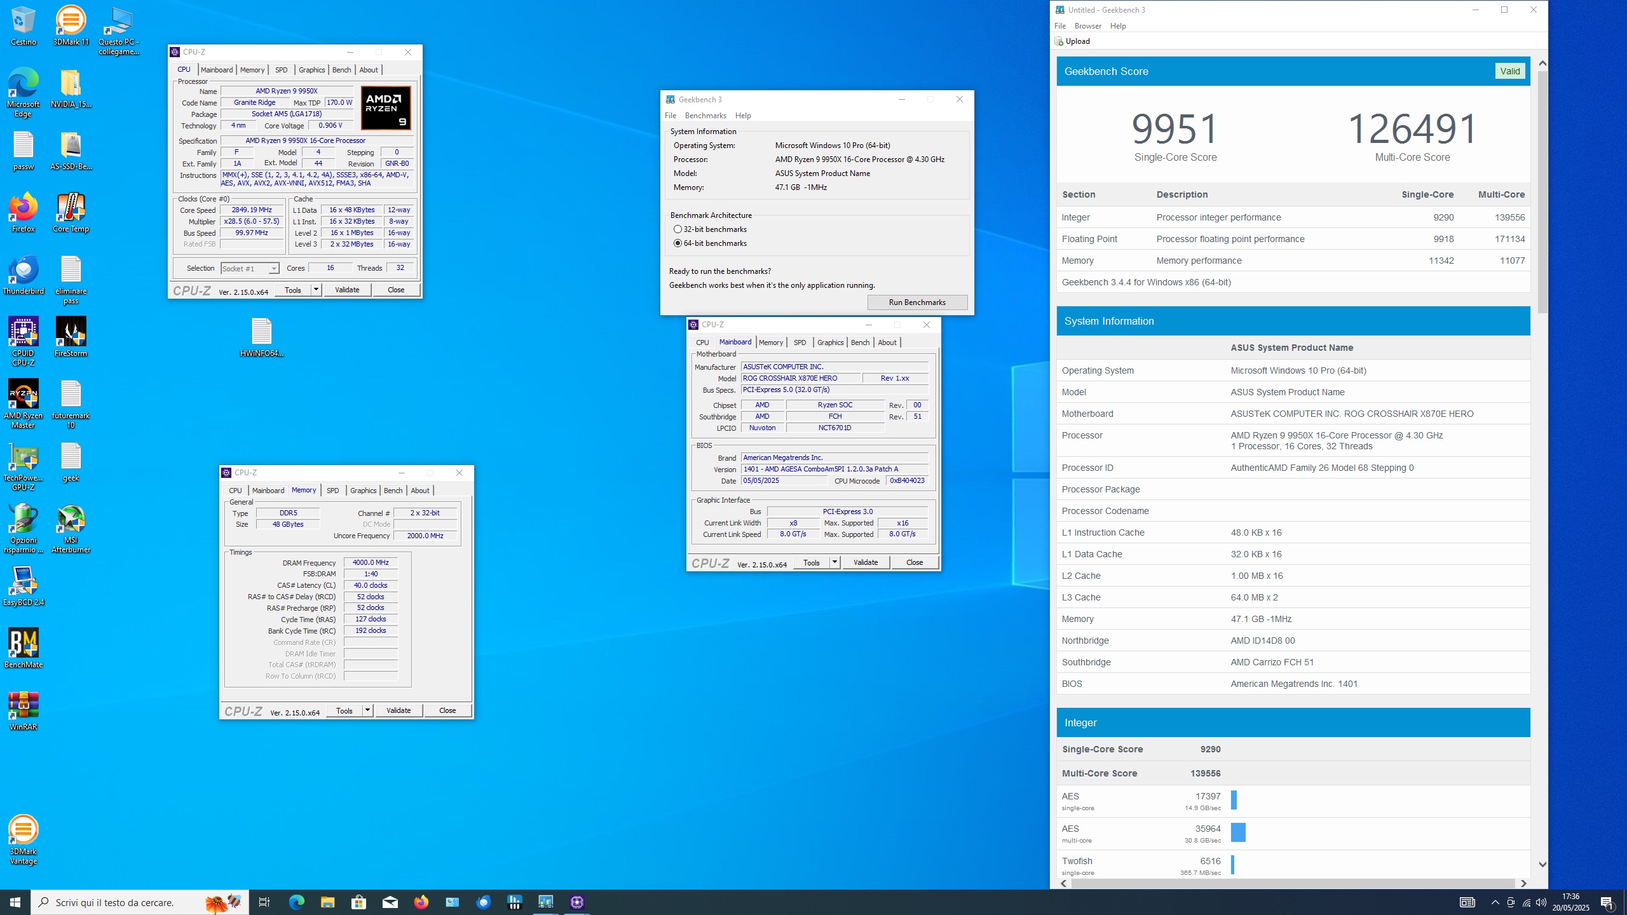Open Tools dropdown arrow in CPU-Z Mainboard window

(834, 562)
